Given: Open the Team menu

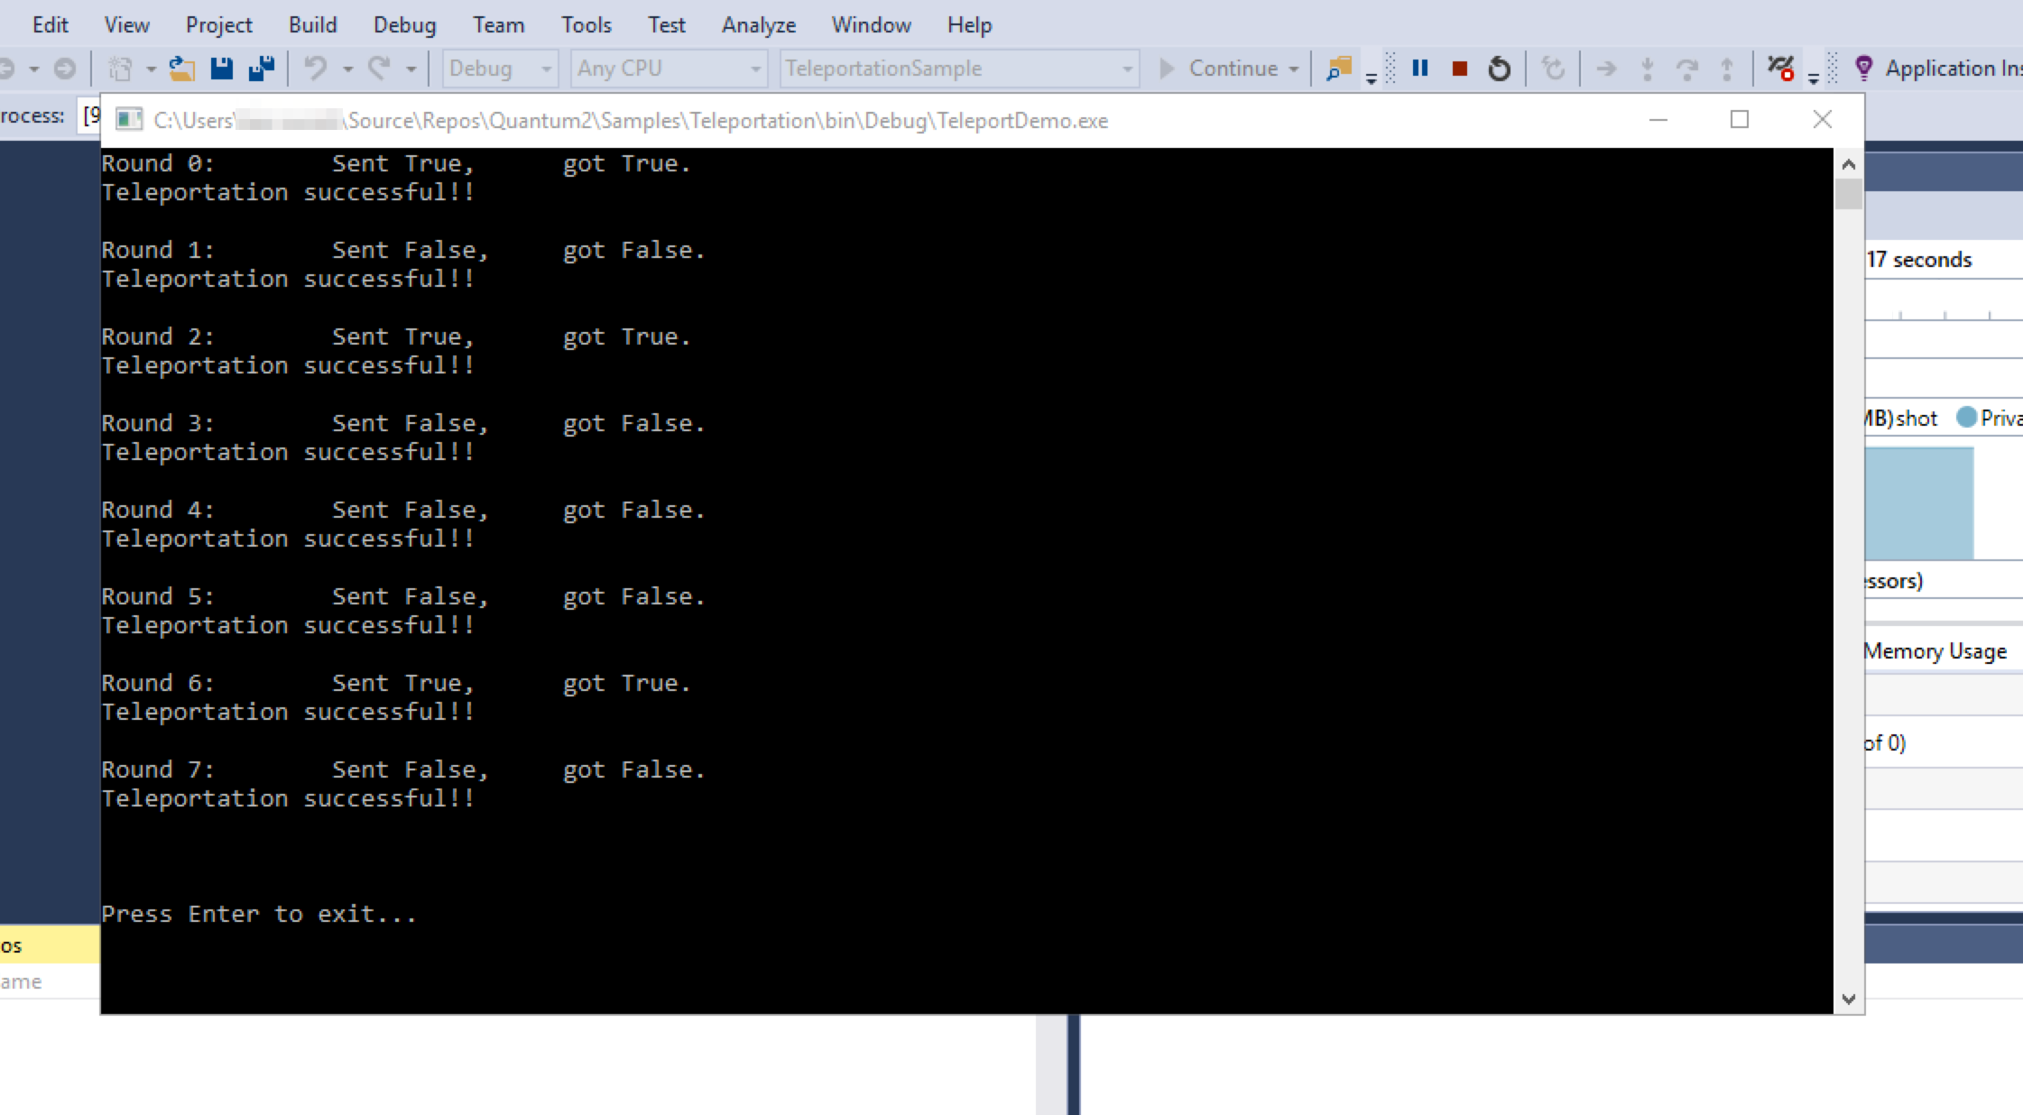Looking at the screenshot, I should pyautogui.click(x=498, y=24).
